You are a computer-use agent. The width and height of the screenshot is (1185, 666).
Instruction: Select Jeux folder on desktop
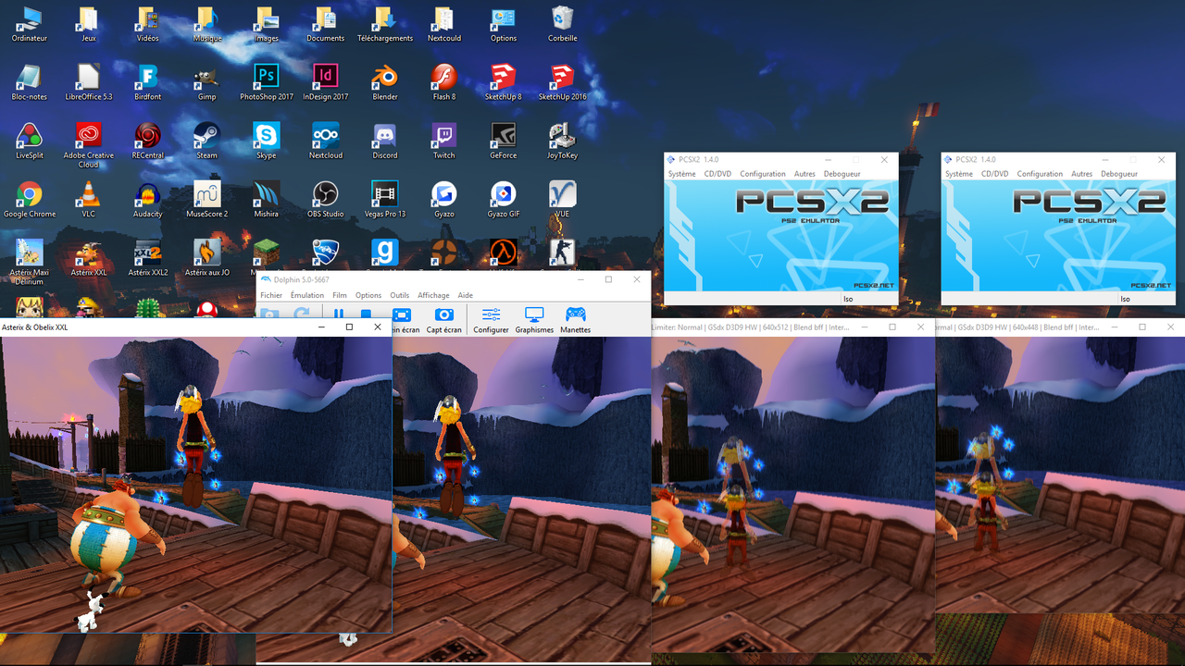89,24
